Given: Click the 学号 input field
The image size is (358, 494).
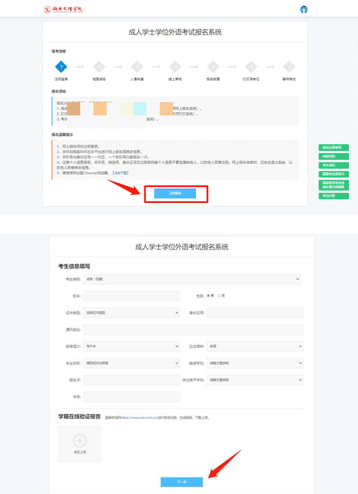Looking at the screenshot, I should click(x=132, y=397).
